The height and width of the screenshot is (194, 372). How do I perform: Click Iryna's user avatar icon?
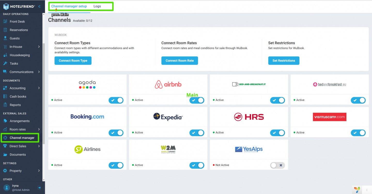pos(7,188)
